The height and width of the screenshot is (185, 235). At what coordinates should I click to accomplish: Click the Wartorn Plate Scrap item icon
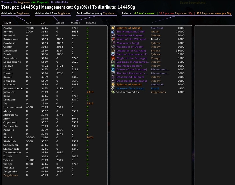(113, 88)
